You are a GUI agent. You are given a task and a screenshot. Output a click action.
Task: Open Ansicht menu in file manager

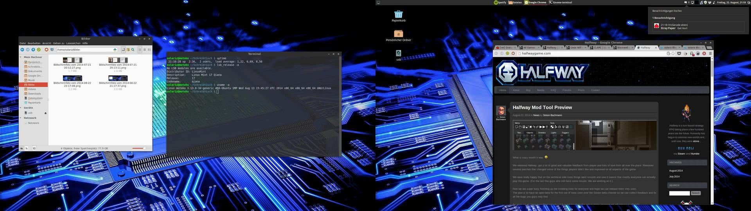pyautogui.click(x=47, y=43)
